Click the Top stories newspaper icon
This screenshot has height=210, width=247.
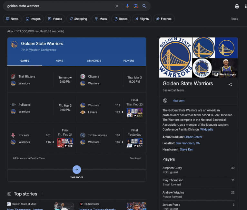pyautogui.click(x=9, y=194)
